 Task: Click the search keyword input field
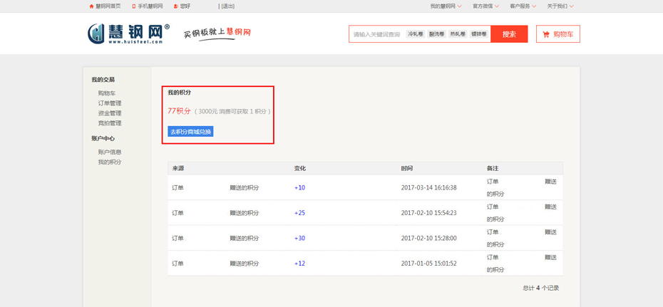coord(376,34)
